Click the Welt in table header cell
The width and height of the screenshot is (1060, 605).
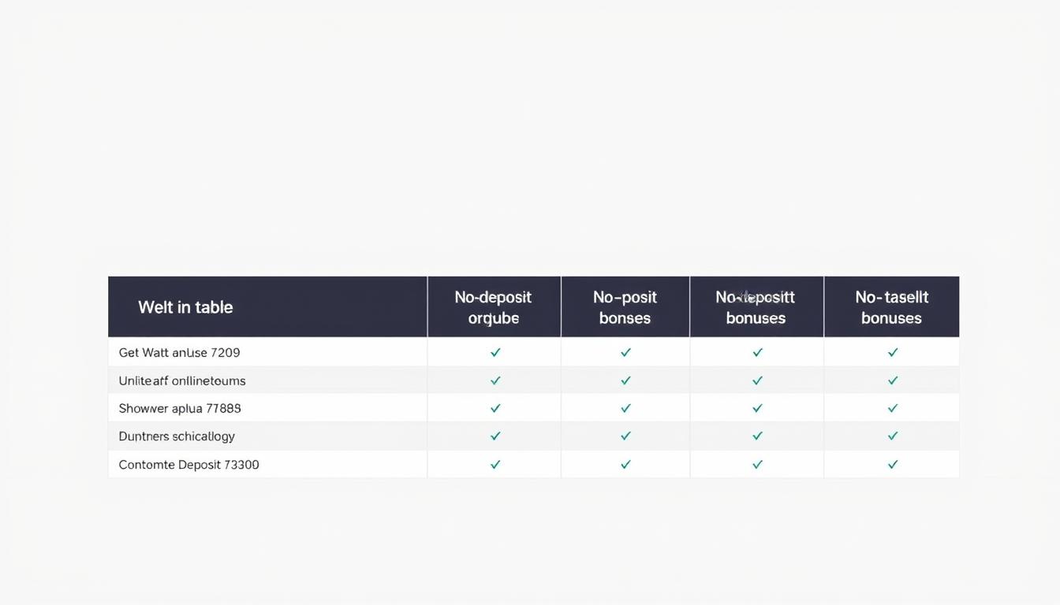[x=186, y=307]
